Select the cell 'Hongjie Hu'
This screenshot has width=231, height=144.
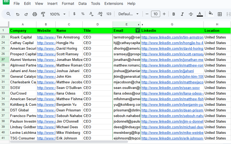point(69,43)
